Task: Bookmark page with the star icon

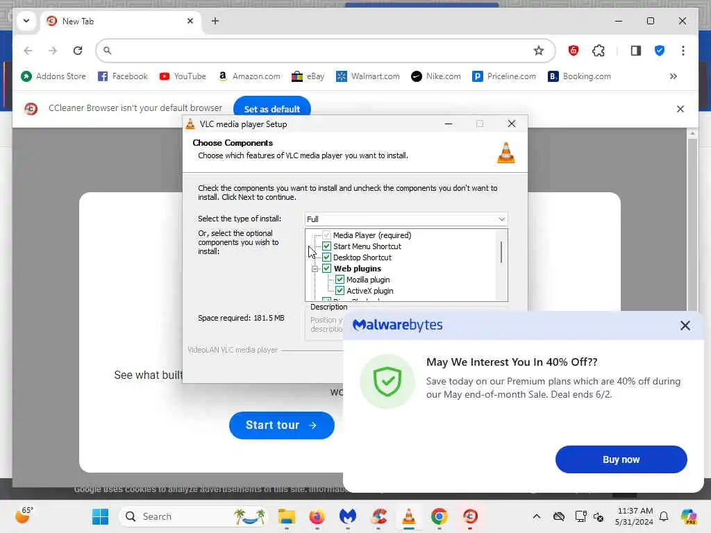Action: (538, 50)
